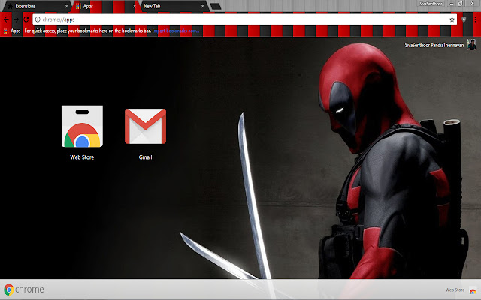Close the Extensions tab
481x300 pixels.
pos(67,6)
